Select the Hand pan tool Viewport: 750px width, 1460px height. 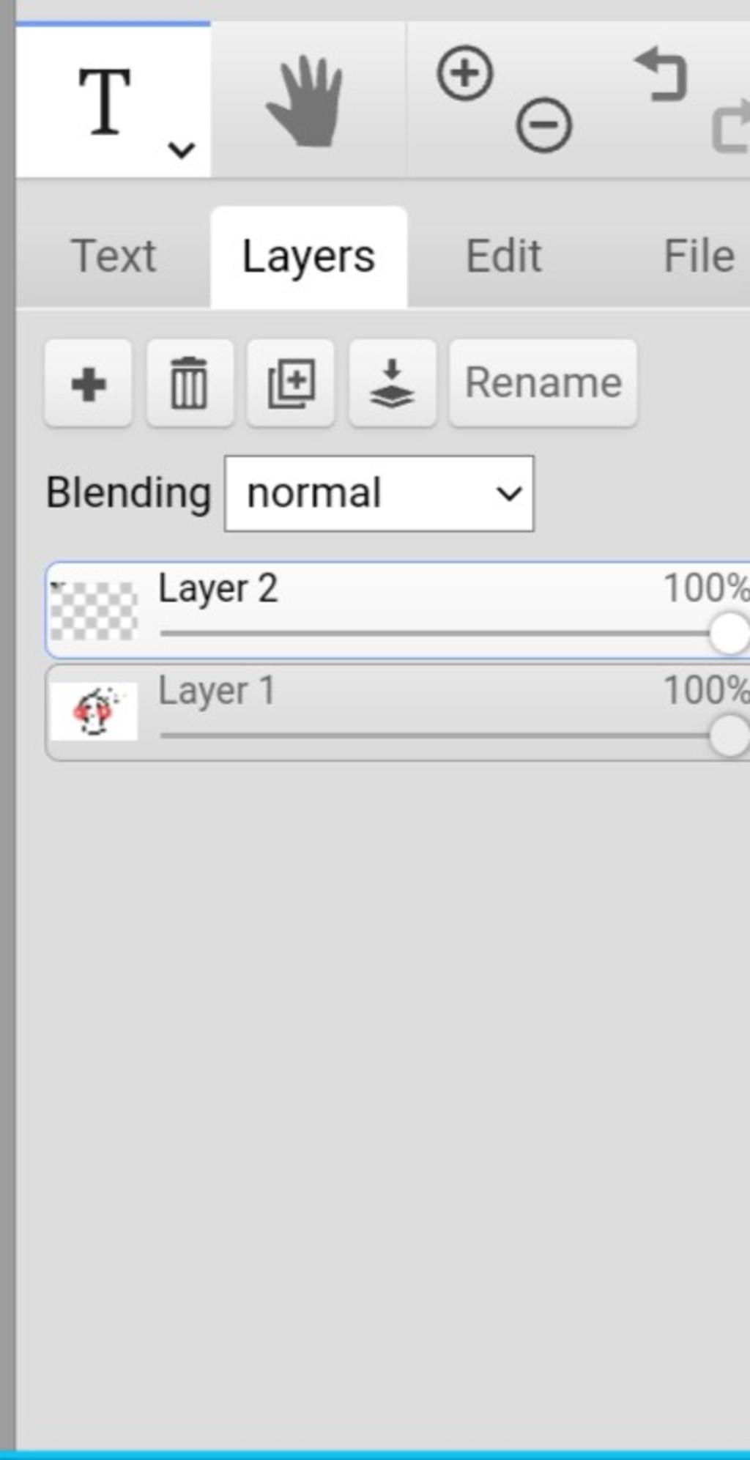pos(306,102)
